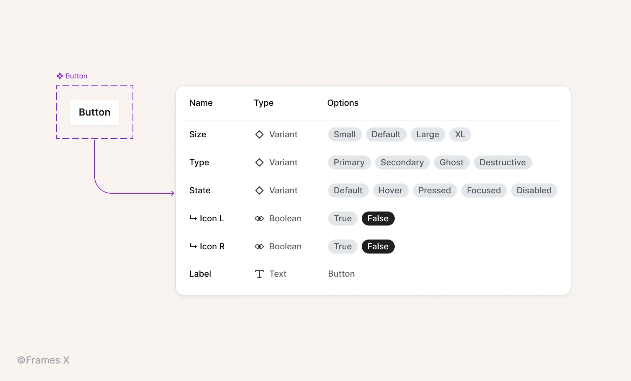Select the Secondary type option
The height and width of the screenshot is (381, 631).
tap(402, 162)
